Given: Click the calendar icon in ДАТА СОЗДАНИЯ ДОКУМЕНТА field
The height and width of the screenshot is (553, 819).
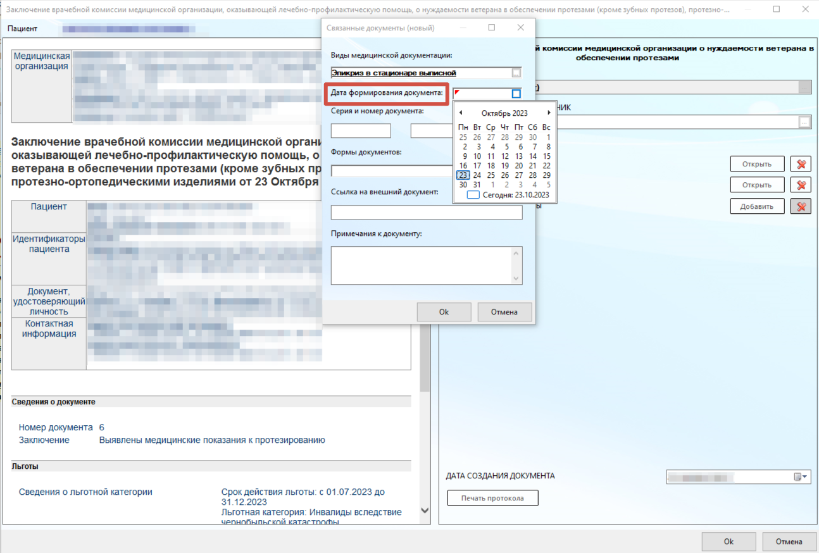Looking at the screenshot, I should (x=797, y=477).
